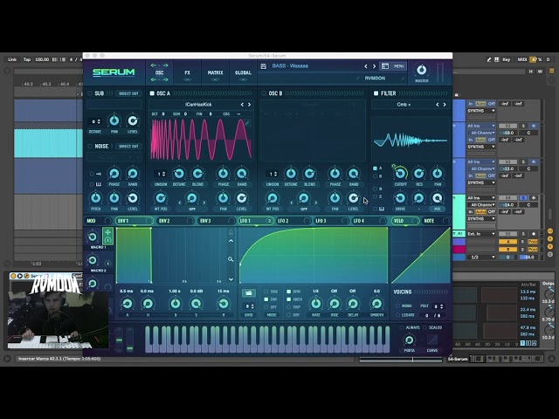Screen dimensions: 559x419
Task: Open the ICanHasKick wavetable menu
Action: tap(198, 105)
